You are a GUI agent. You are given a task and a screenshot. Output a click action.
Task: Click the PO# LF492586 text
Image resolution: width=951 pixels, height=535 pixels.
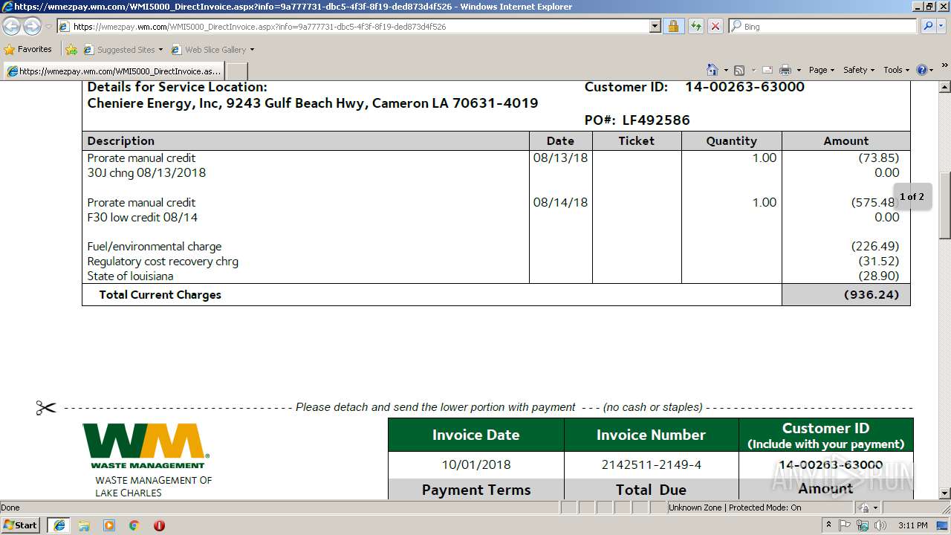[x=637, y=120]
